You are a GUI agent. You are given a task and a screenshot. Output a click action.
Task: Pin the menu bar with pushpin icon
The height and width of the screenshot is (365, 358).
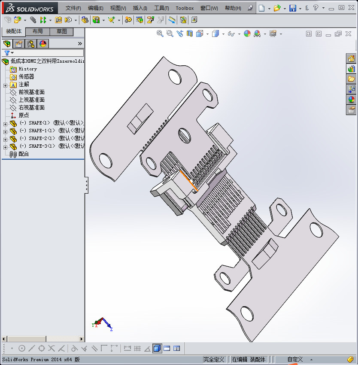pos(250,8)
